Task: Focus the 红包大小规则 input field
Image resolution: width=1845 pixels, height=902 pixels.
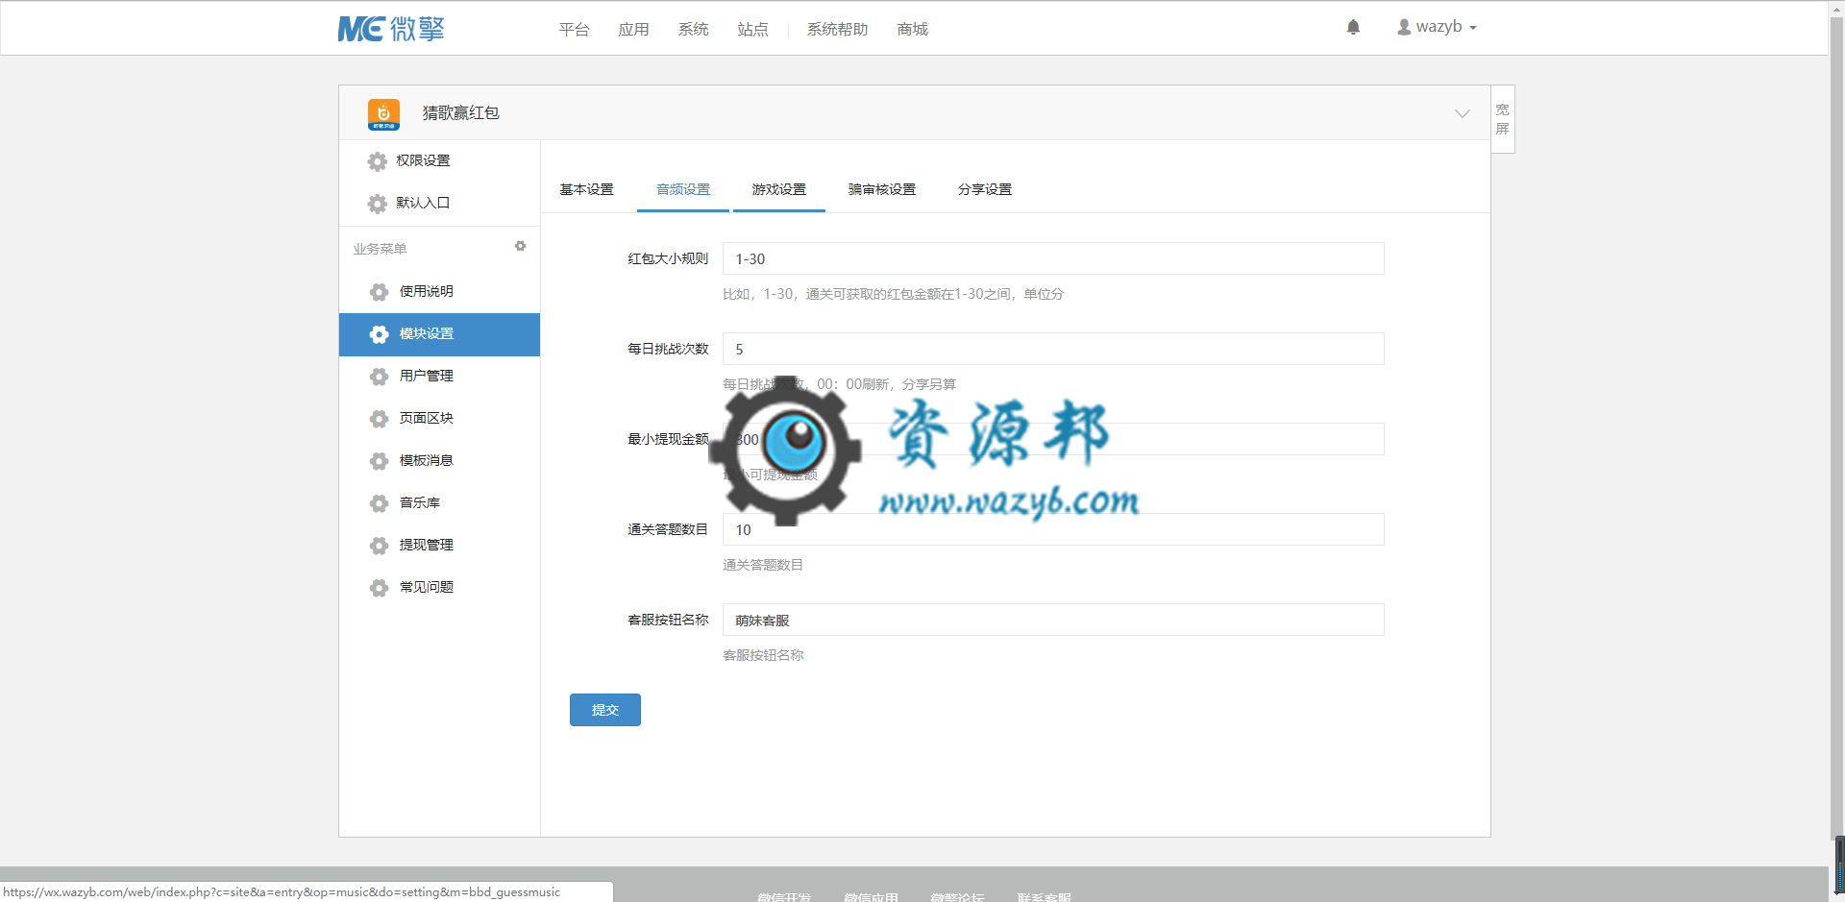Action: (x=1053, y=258)
